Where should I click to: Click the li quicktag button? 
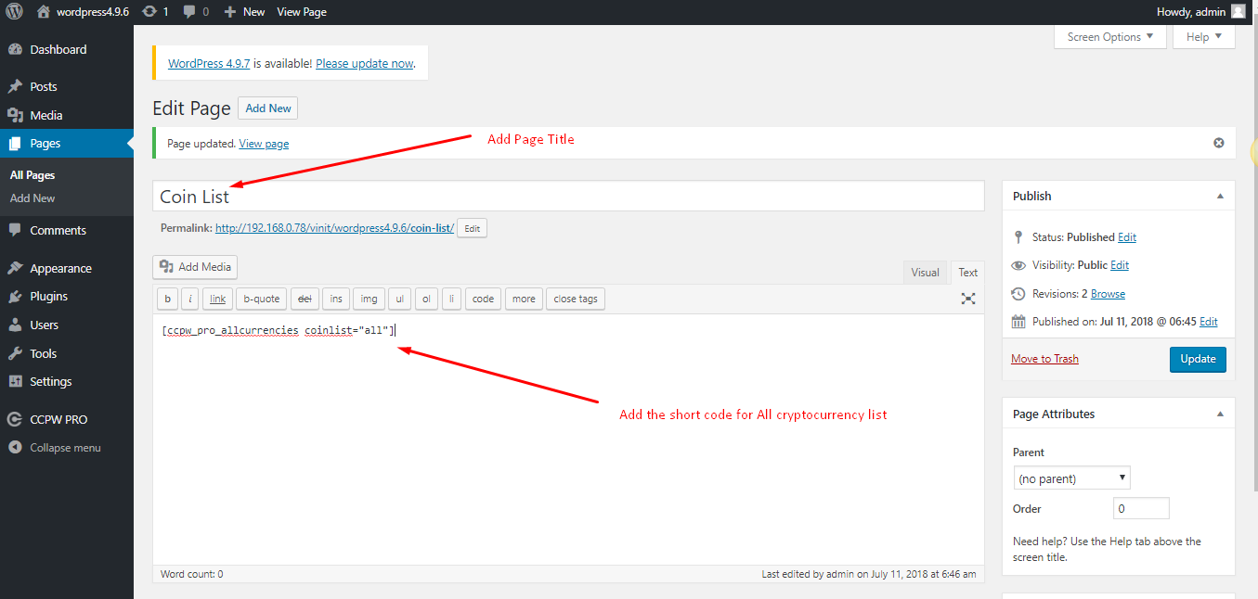click(x=451, y=299)
